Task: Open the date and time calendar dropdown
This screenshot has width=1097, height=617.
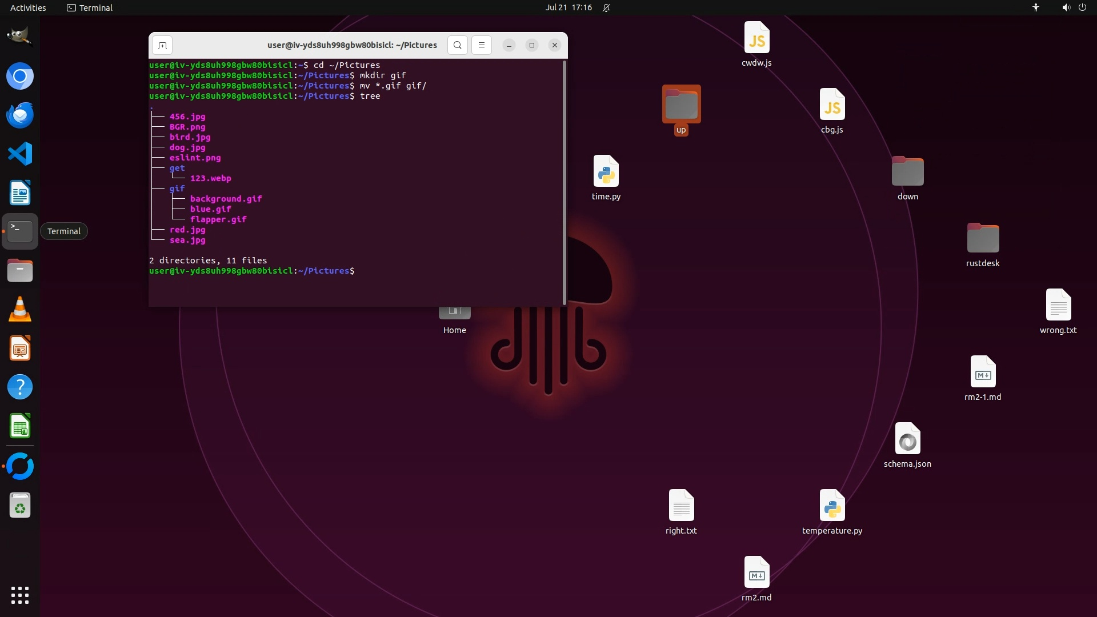Action: tap(568, 7)
